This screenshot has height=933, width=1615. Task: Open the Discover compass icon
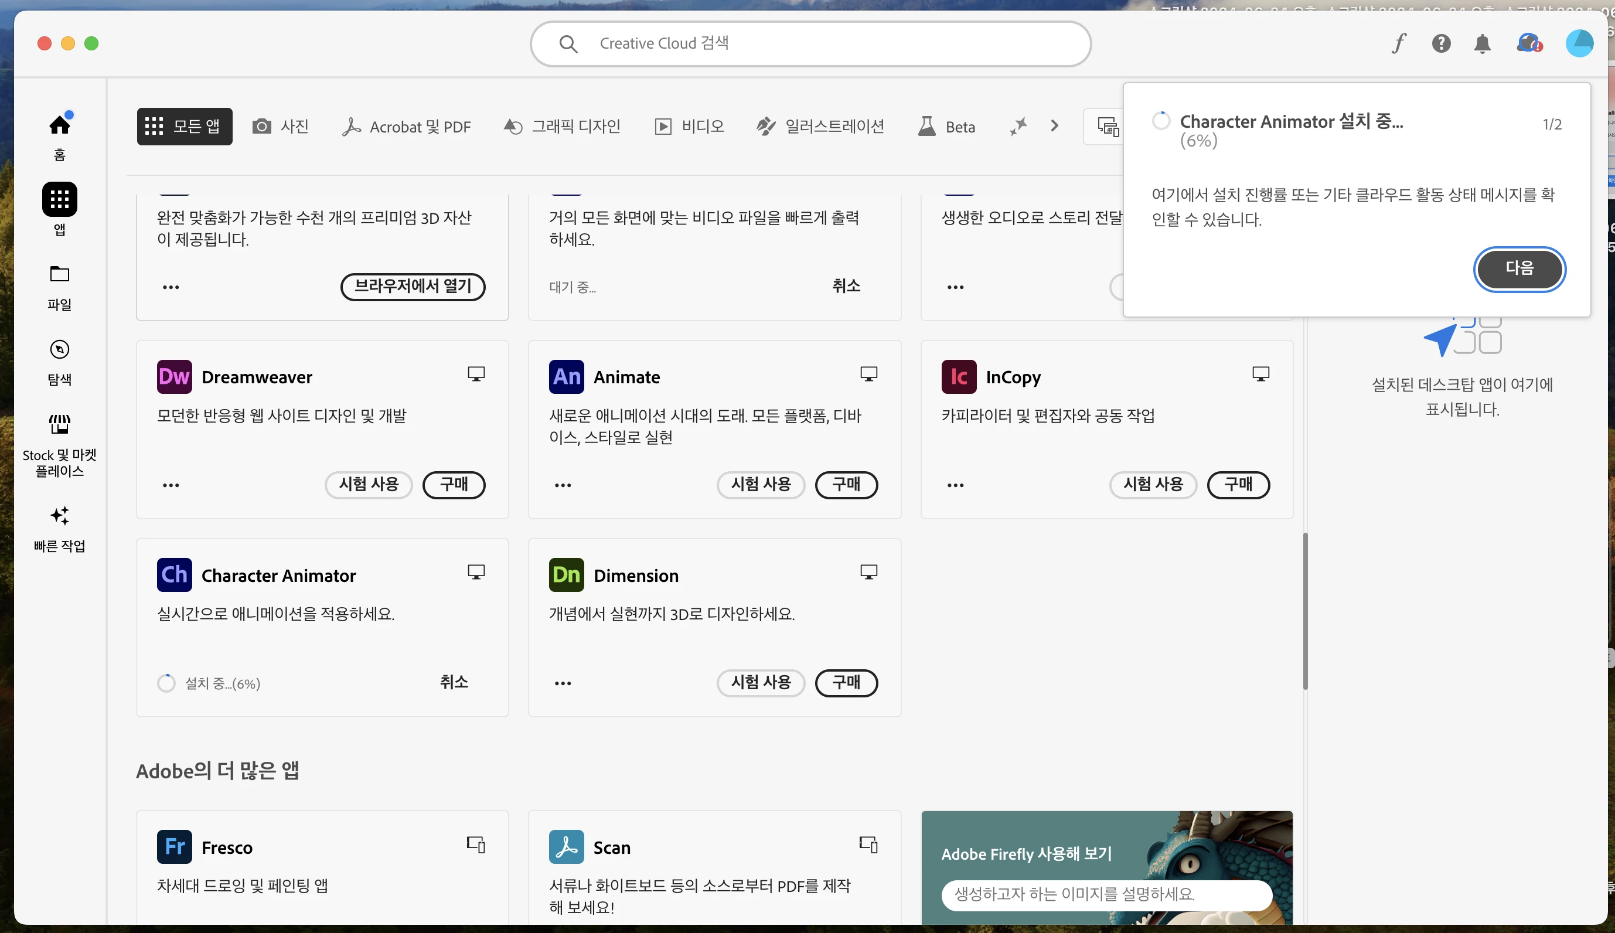60,350
